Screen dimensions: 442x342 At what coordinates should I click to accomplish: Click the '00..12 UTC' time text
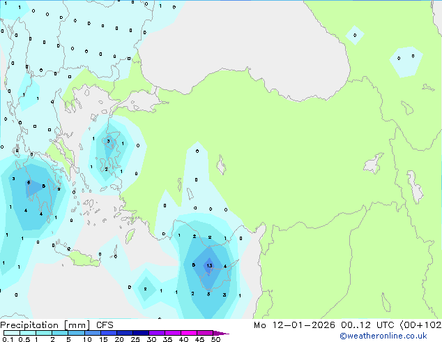click(x=367, y=325)
